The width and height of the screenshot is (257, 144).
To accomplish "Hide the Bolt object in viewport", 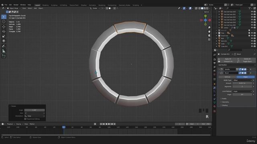I will pos(252,38).
